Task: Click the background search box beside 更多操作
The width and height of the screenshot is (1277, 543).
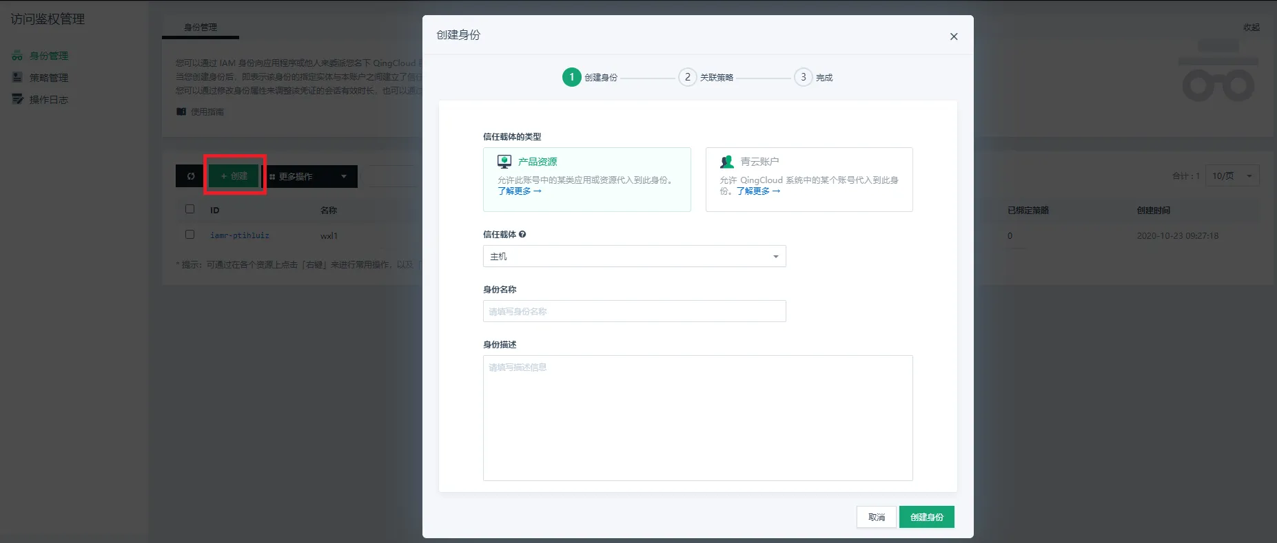Action: point(393,176)
